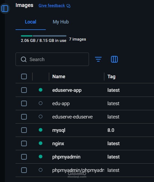
Task: Tick the nginx image checkbox
Action: click(24, 144)
